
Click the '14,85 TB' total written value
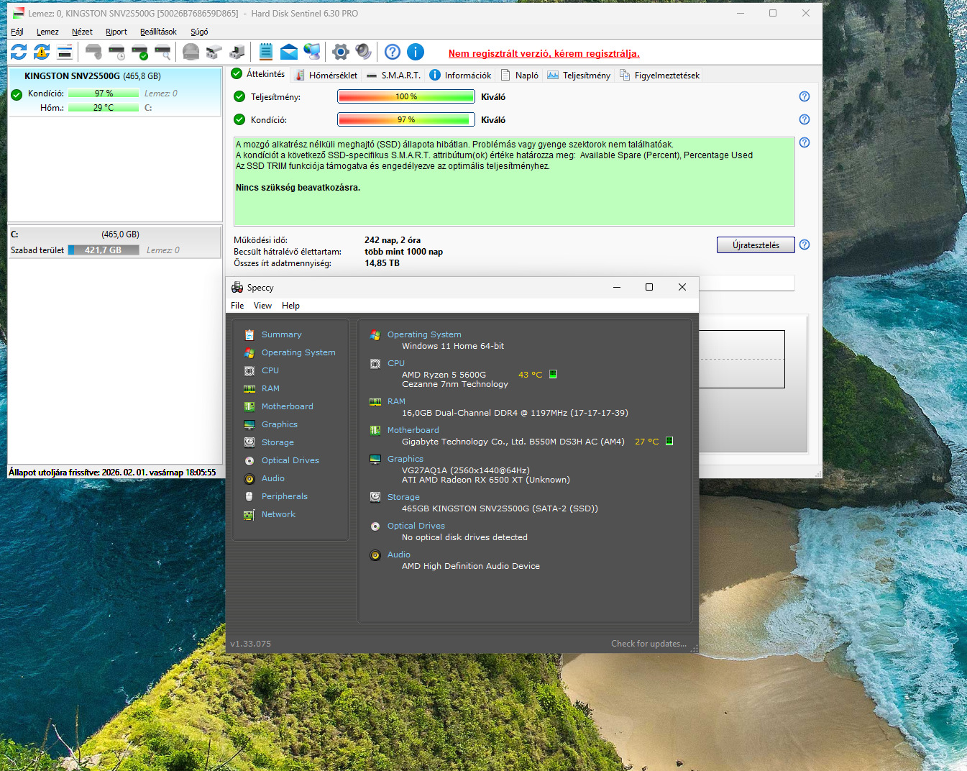tap(382, 263)
